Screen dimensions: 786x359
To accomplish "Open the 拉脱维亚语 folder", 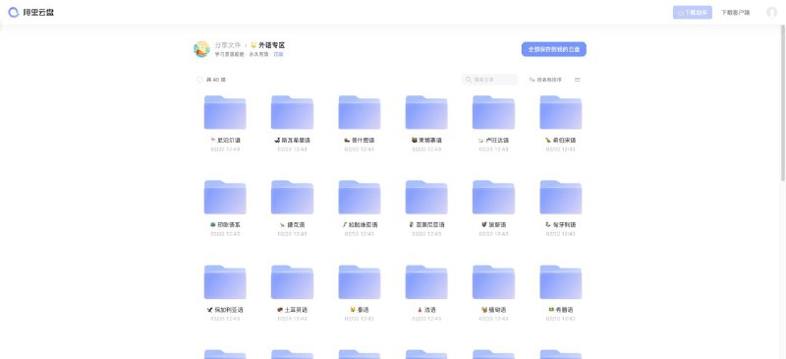I will point(359,198).
